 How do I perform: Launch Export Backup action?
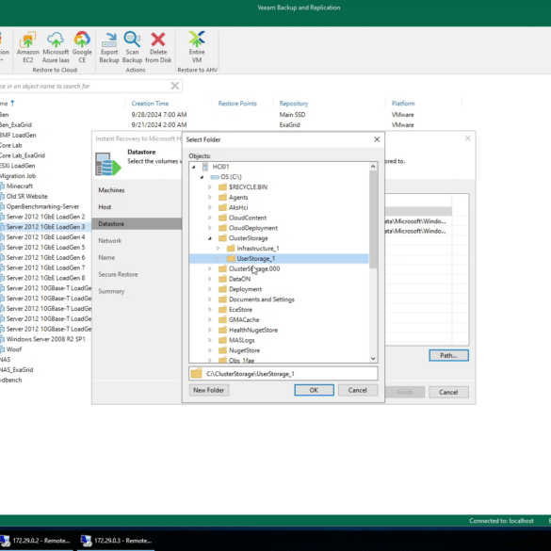pos(109,47)
